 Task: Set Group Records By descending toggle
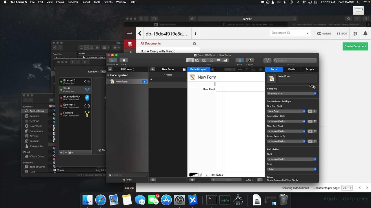pos(314,141)
